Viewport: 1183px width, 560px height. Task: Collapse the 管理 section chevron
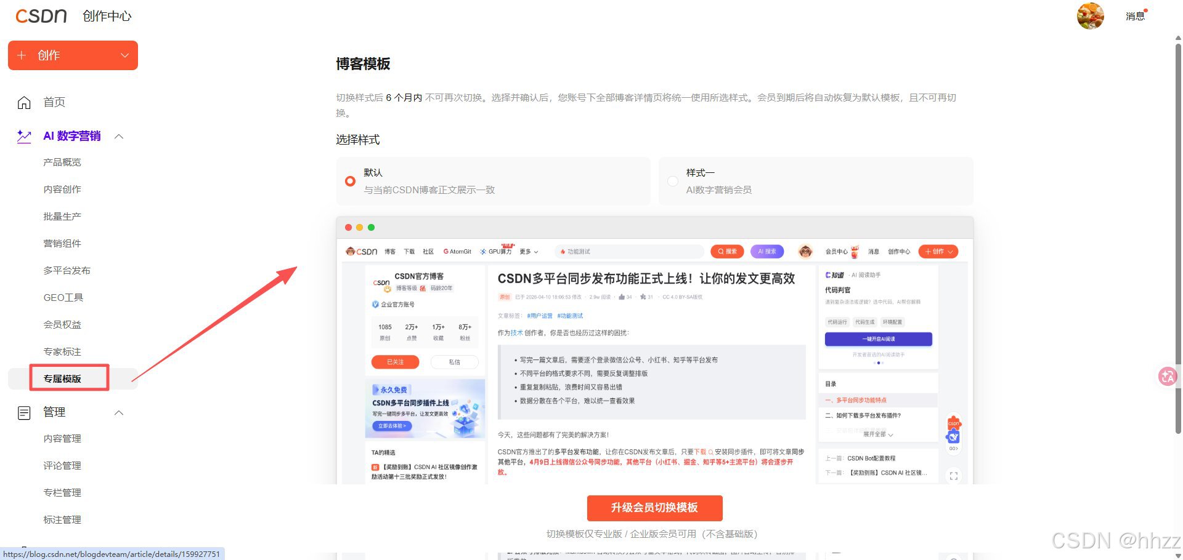pyautogui.click(x=120, y=413)
